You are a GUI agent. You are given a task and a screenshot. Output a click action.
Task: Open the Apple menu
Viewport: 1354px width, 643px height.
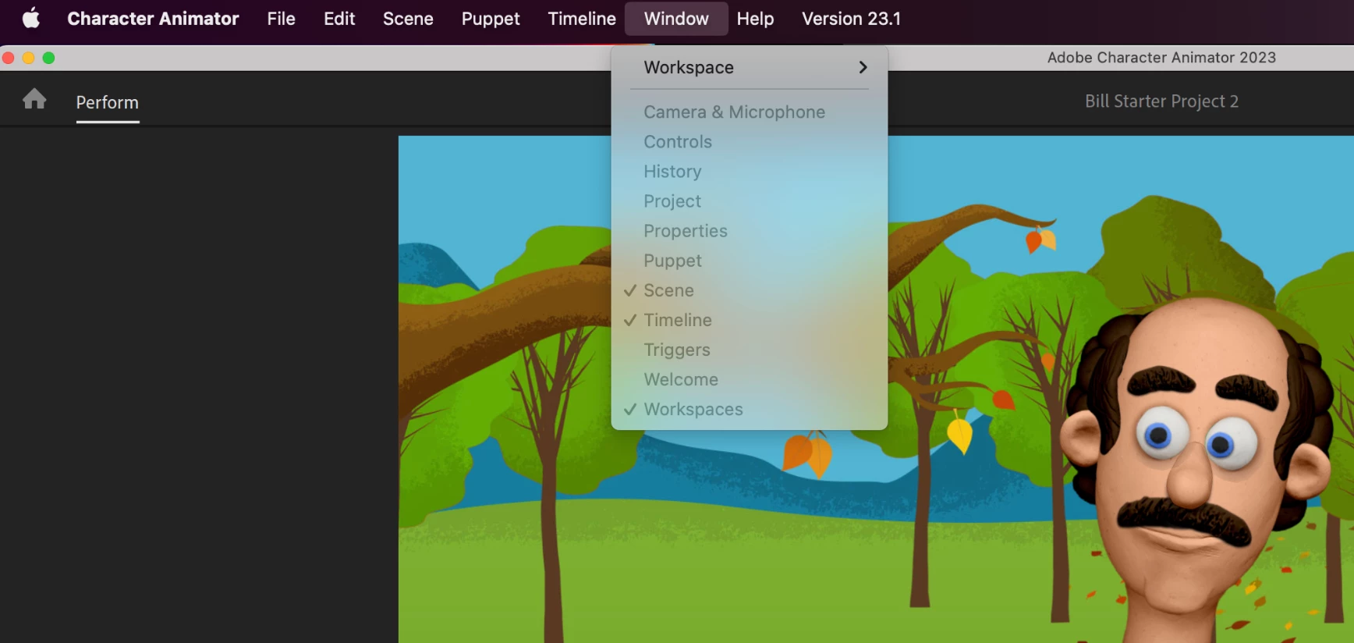click(31, 18)
